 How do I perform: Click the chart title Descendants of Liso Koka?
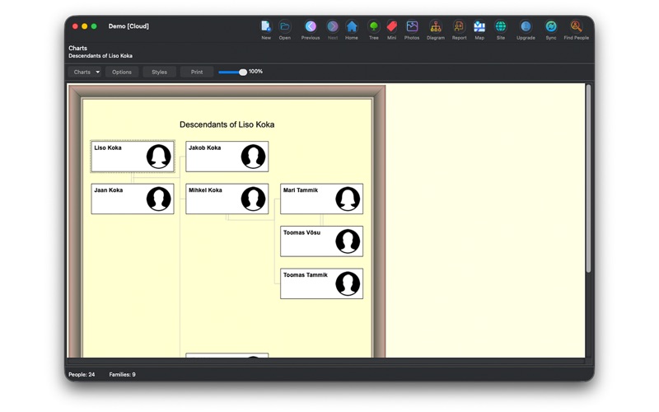[x=227, y=124]
